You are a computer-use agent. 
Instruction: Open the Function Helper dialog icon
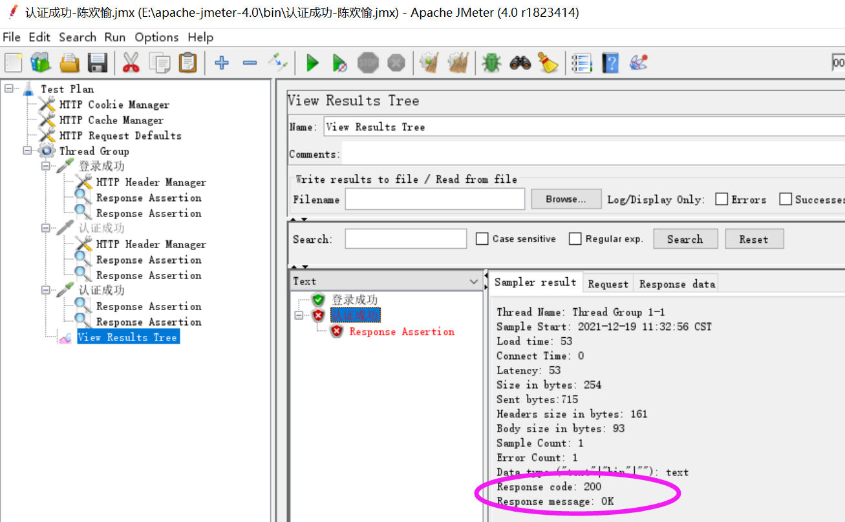pos(639,63)
